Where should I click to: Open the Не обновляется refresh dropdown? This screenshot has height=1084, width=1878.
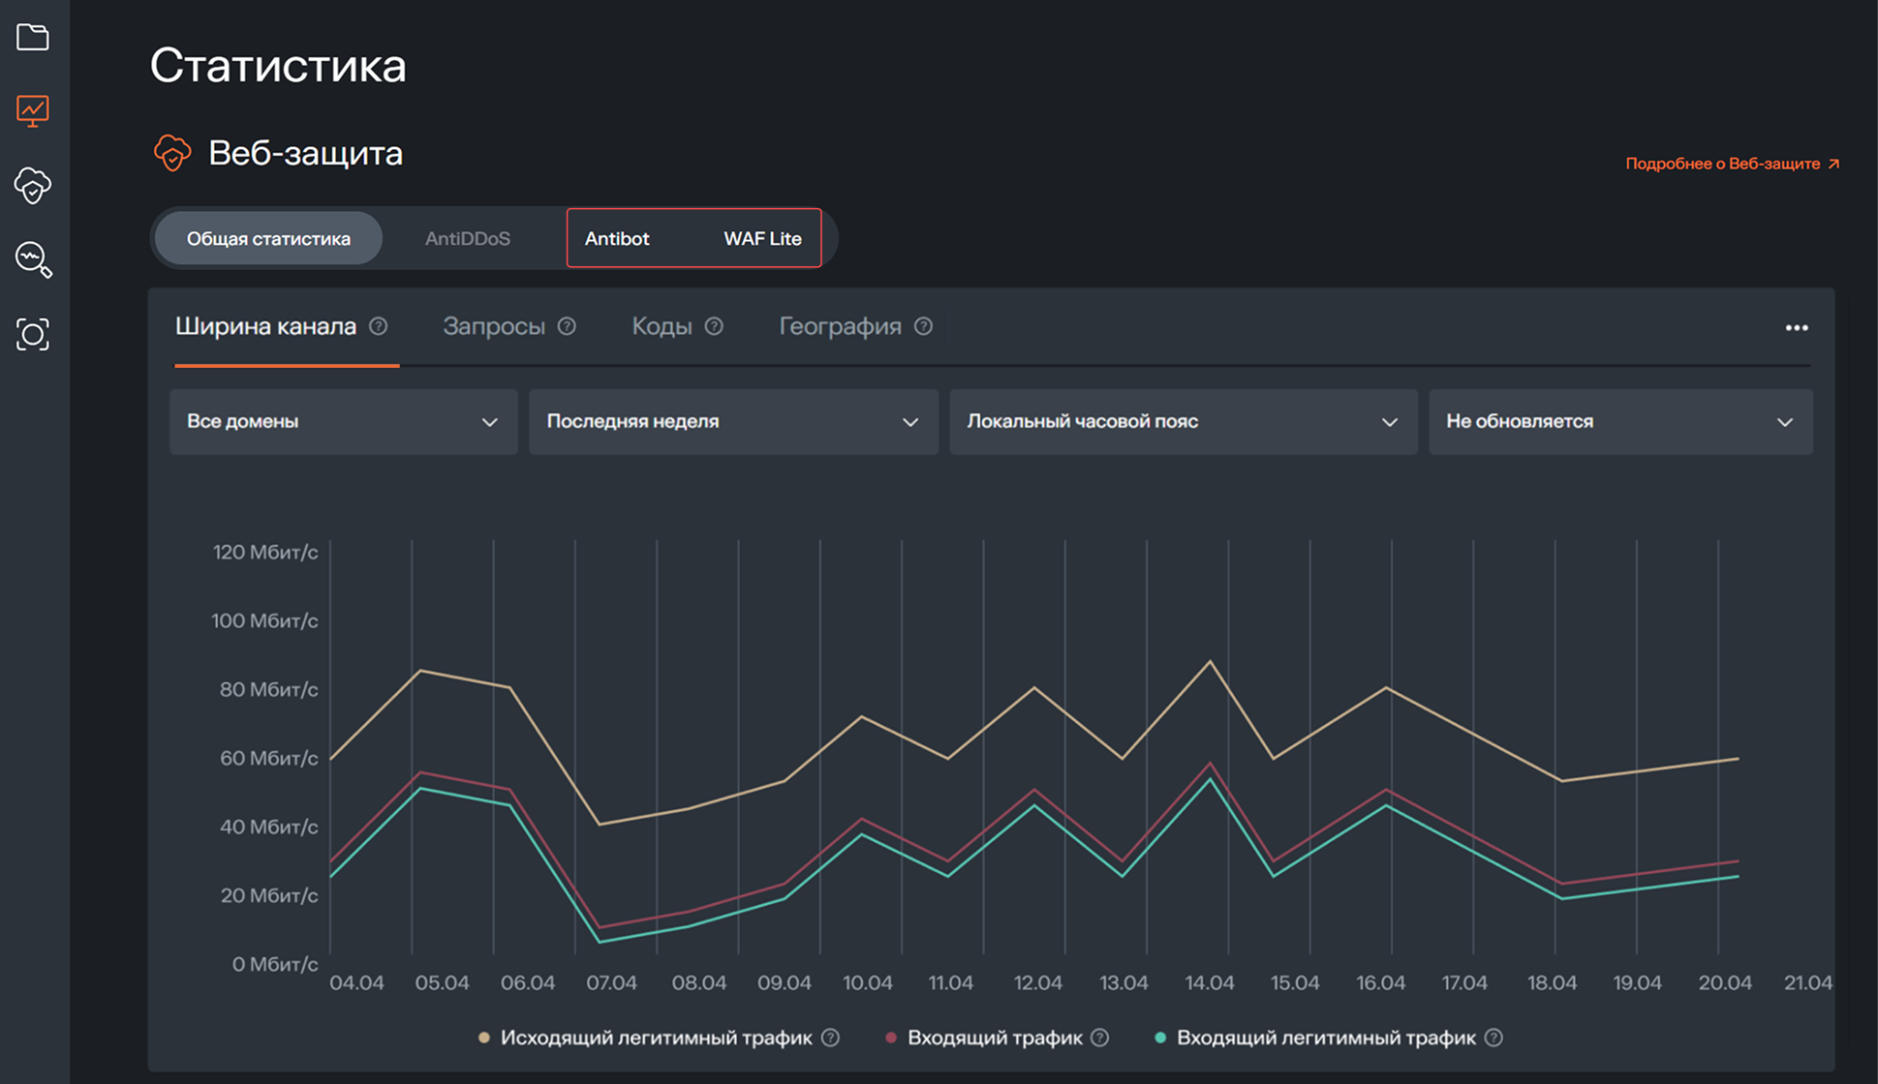1620,421
